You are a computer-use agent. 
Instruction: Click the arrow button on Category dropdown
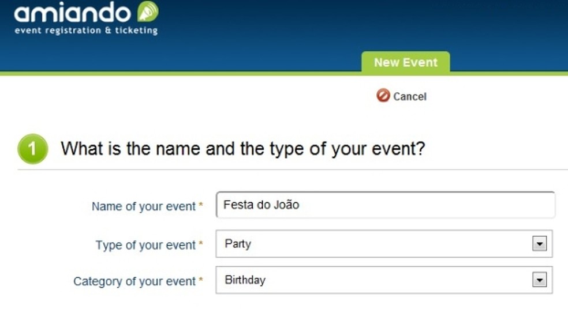(x=539, y=280)
